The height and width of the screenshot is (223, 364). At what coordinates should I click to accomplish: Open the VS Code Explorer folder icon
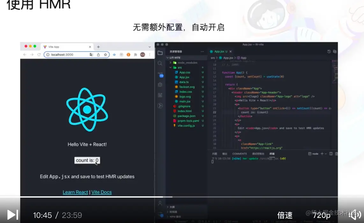pos(160,53)
